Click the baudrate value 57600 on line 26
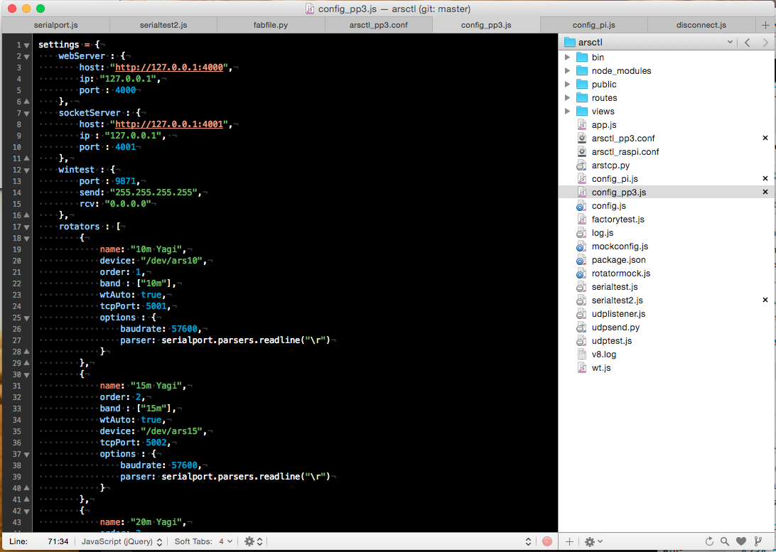Viewport: 776px width, 552px height. click(185, 329)
